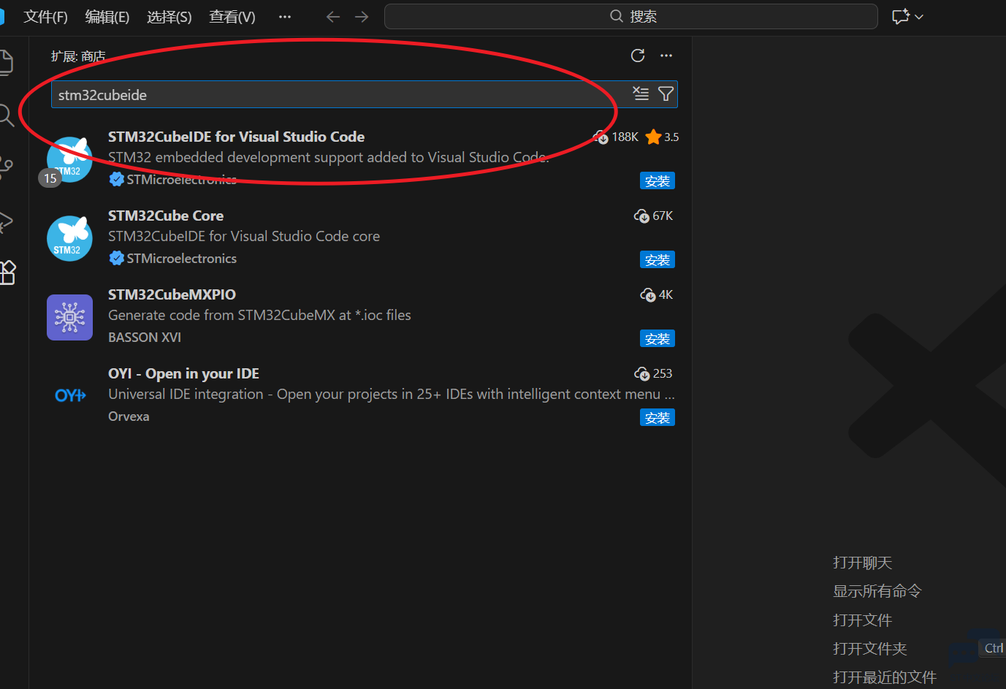The width and height of the screenshot is (1006, 689).
Task: Click STMicroelectronics publisher under STM32Cube Core
Action: pos(182,258)
